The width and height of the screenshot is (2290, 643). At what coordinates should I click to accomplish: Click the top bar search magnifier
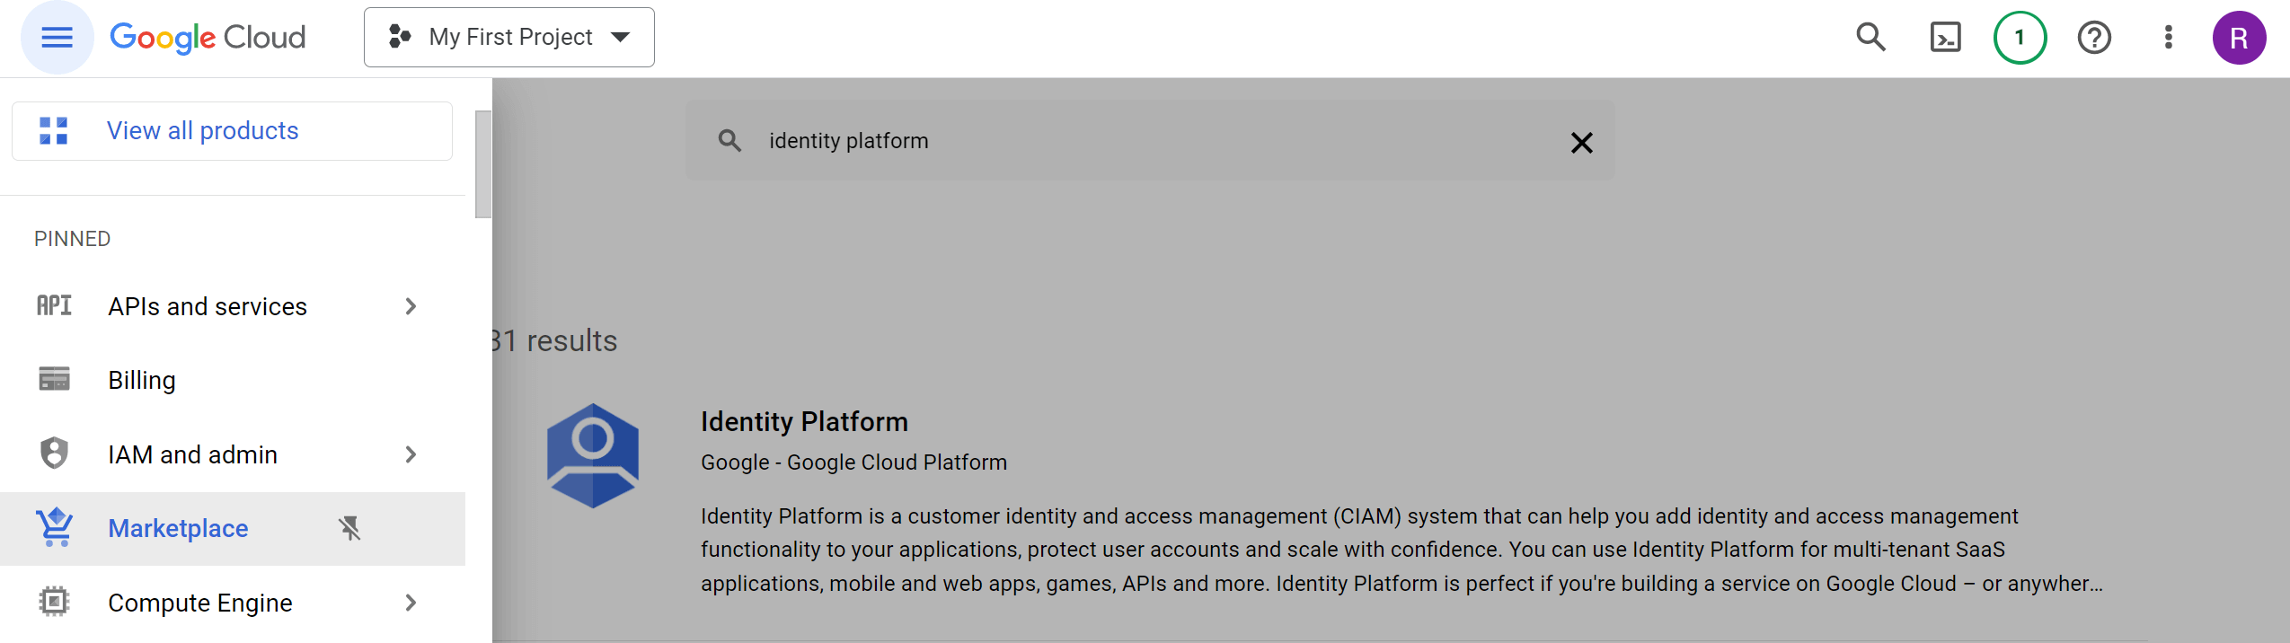point(1870,38)
